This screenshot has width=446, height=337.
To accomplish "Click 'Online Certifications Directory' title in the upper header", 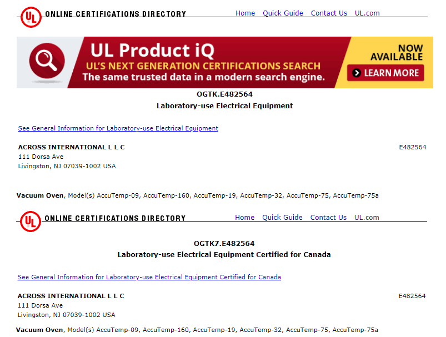I will click(116, 14).
